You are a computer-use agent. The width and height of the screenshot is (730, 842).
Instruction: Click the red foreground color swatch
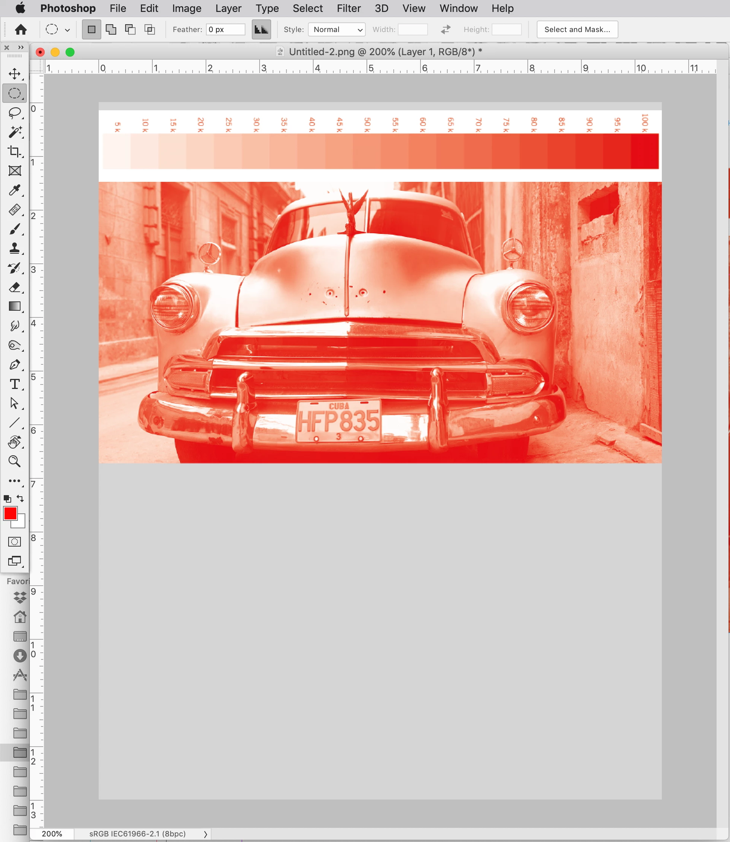pos(10,513)
